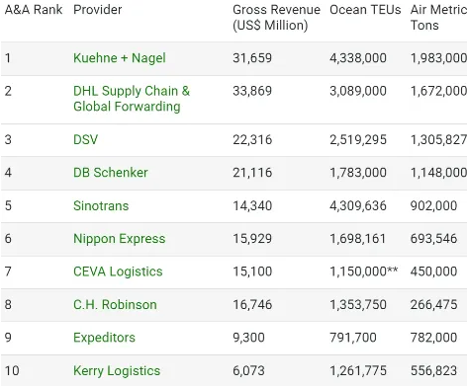Click the Provider column header
The width and height of the screenshot is (467, 388).
tap(98, 10)
